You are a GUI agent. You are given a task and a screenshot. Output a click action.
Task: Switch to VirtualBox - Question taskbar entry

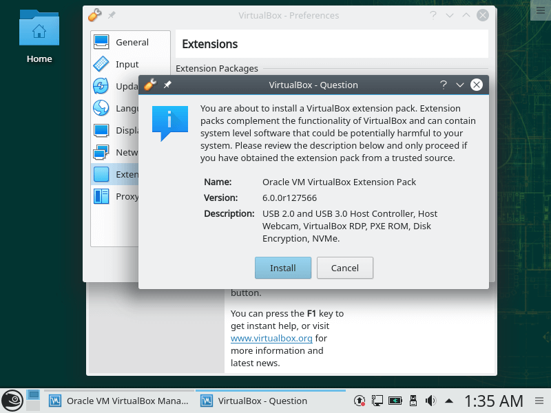pyautogui.click(x=271, y=401)
